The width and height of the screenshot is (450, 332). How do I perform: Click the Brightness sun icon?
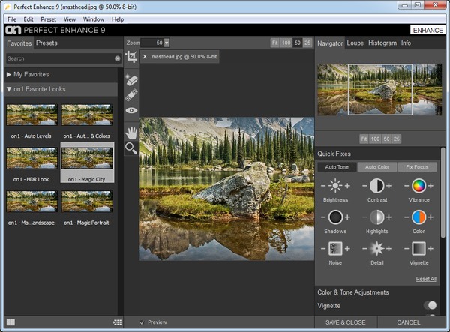pyautogui.click(x=335, y=186)
